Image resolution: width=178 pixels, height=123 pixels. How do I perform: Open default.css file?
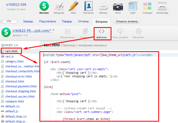(x=12, y=106)
